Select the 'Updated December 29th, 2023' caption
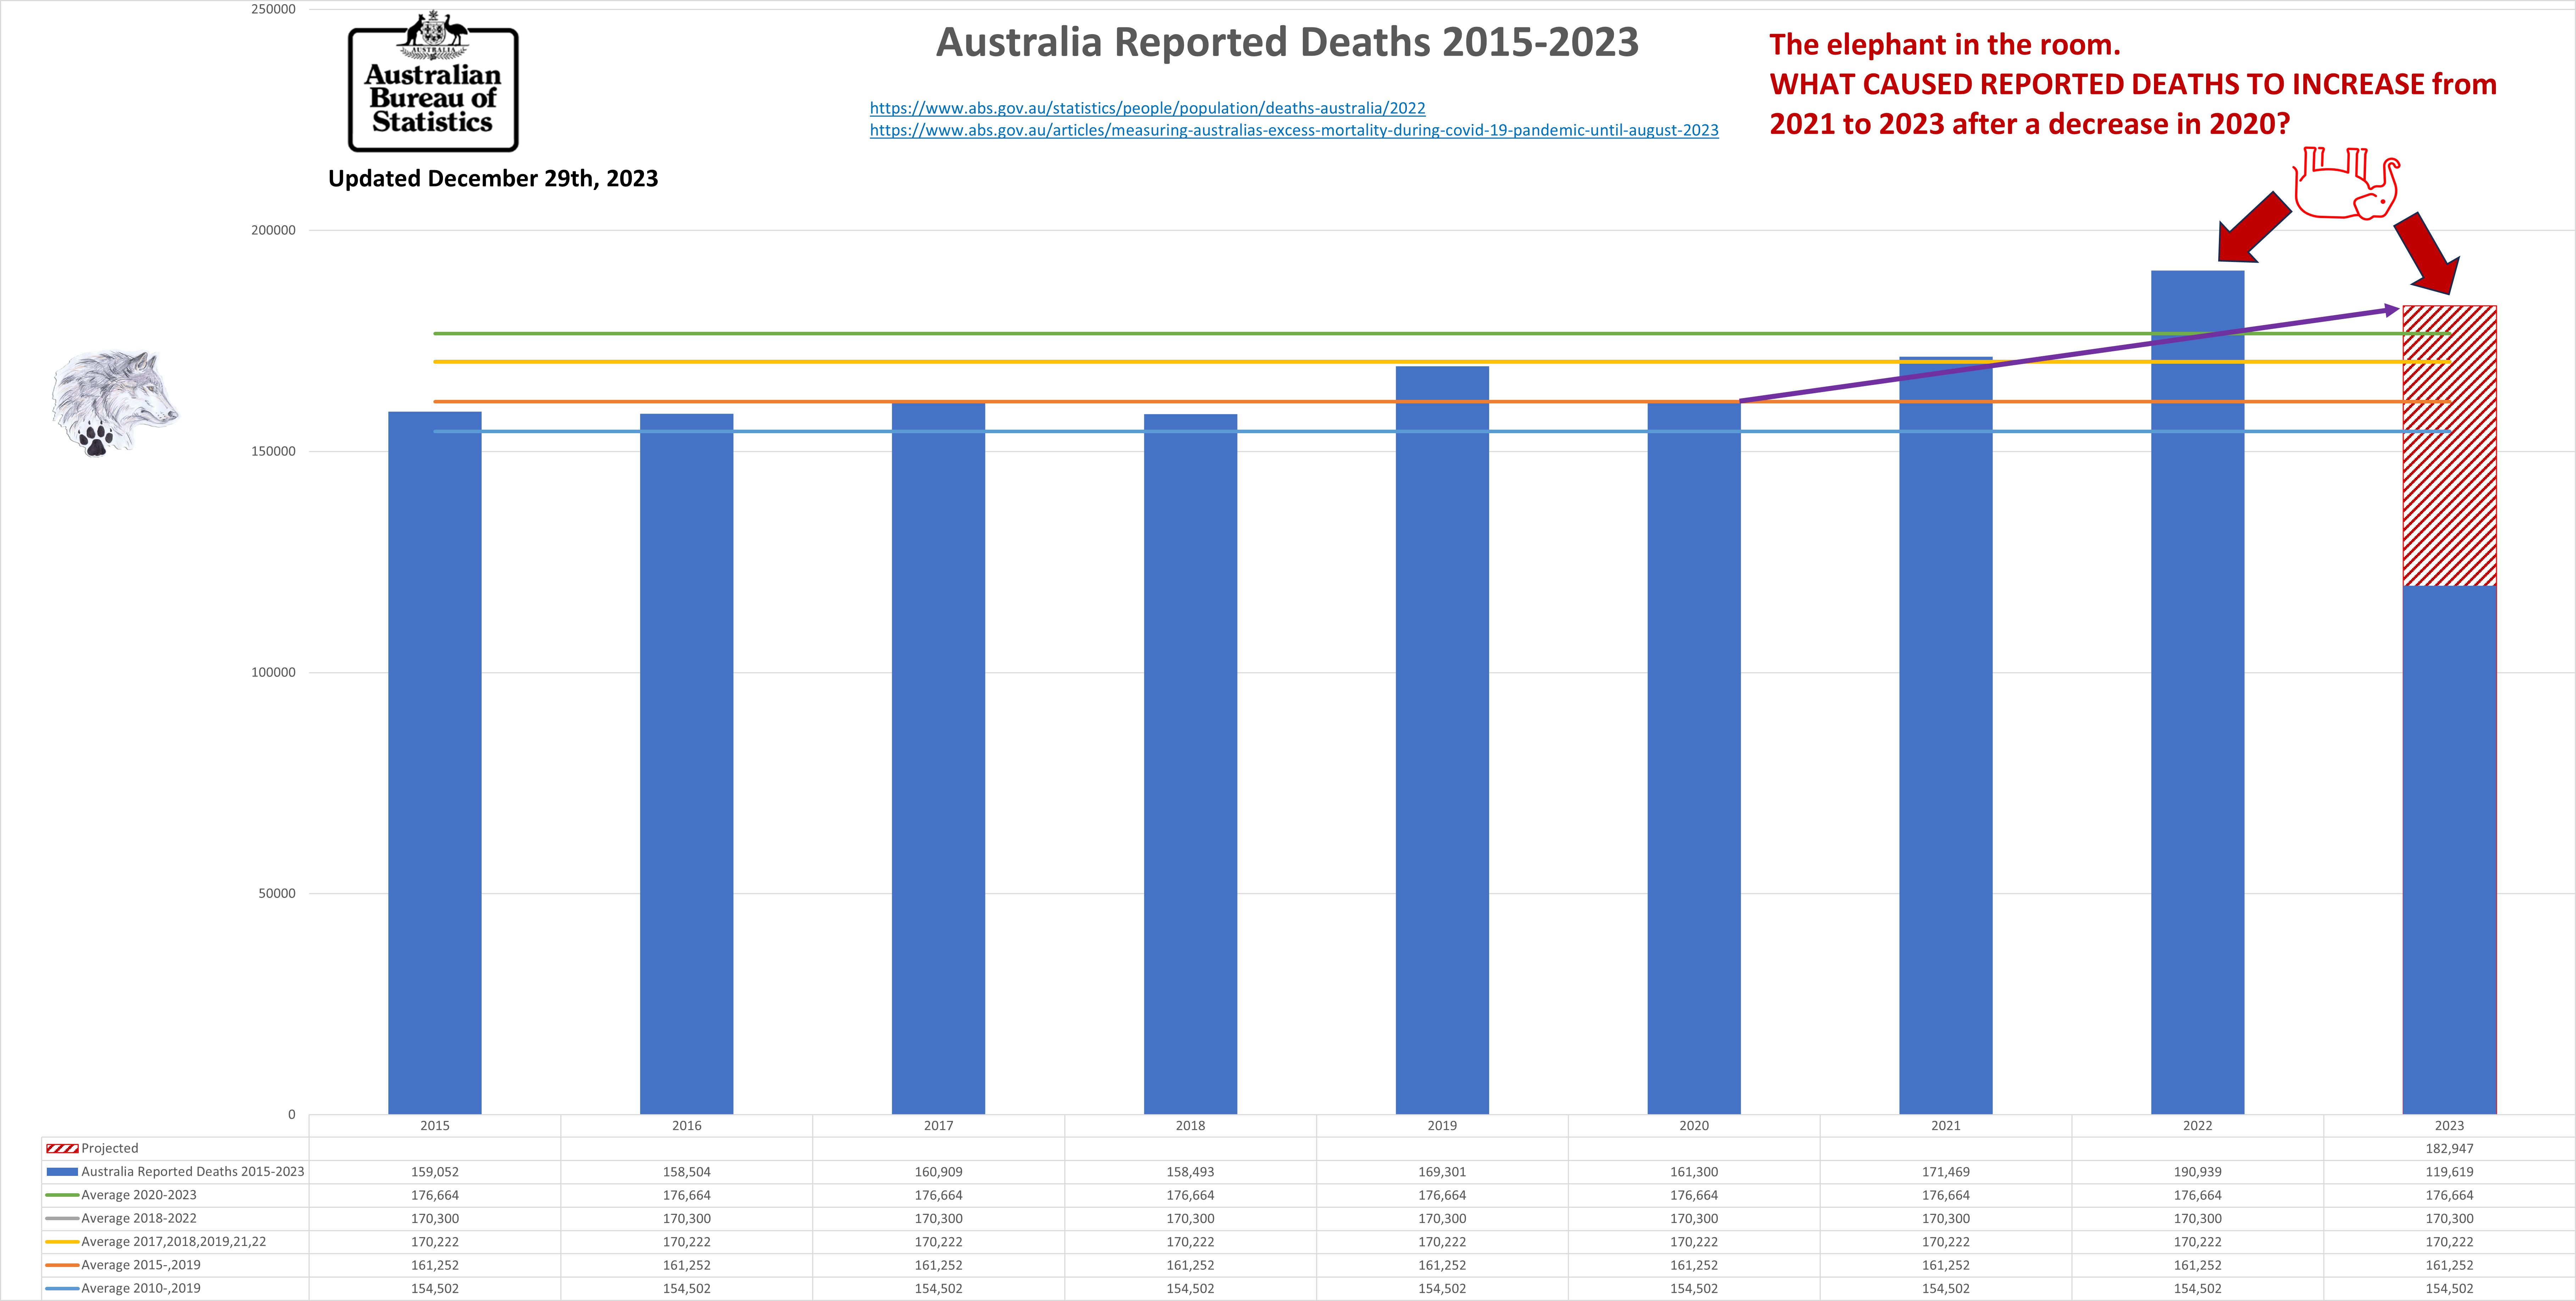This screenshot has height=1301, width=2576. [493, 179]
